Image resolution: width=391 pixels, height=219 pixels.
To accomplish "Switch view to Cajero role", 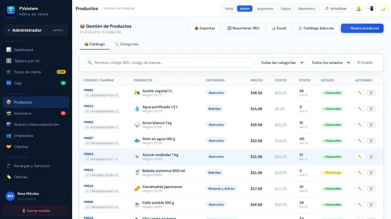I will point(286,9).
